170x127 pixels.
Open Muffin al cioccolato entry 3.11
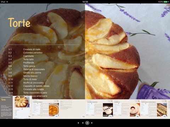[33, 83]
